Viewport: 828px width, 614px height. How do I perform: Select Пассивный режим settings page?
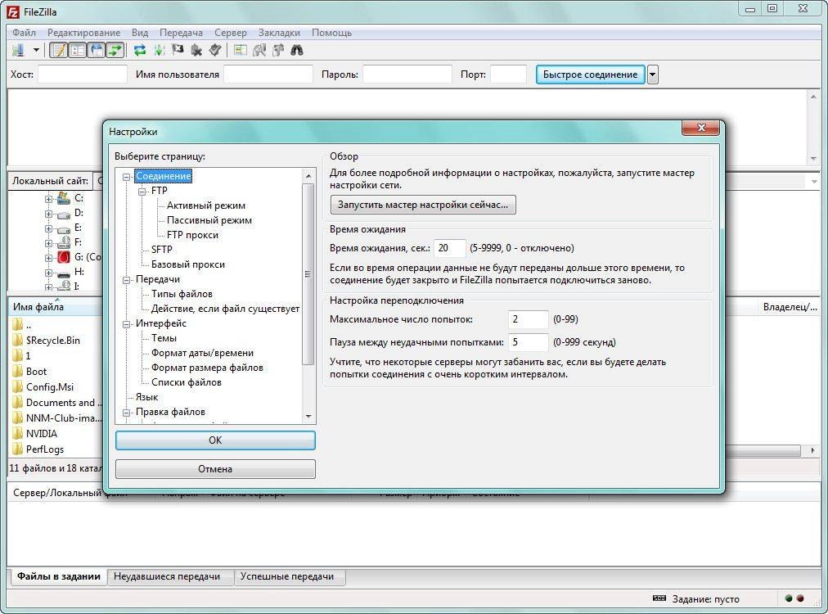(209, 220)
